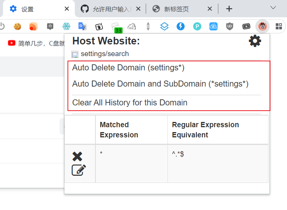287x210 pixels.
Task: Click the active Cookie AutoDelete toolbar icon
Action: pyautogui.click(x=262, y=26)
